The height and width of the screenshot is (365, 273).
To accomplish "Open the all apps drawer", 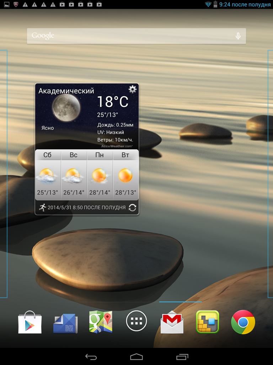I will coord(136,321).
